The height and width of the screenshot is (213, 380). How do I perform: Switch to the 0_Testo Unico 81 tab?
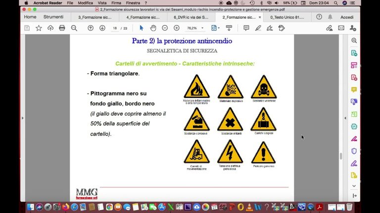tap(287, 17)
